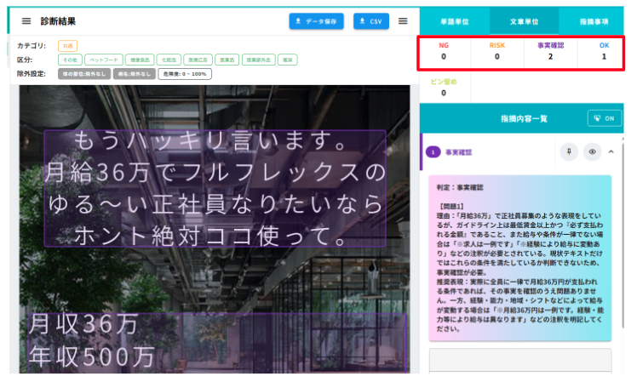The height and width of the screenshot is (382, 631).
Task: Toggle the ON highlight switch in 指摘内容一覧
Action: [x=605, y=118]
